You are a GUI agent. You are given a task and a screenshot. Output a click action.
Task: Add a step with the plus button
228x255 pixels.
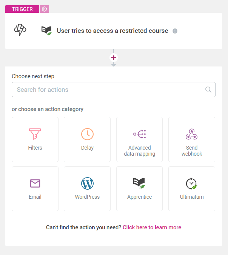[x=114, y=58]
